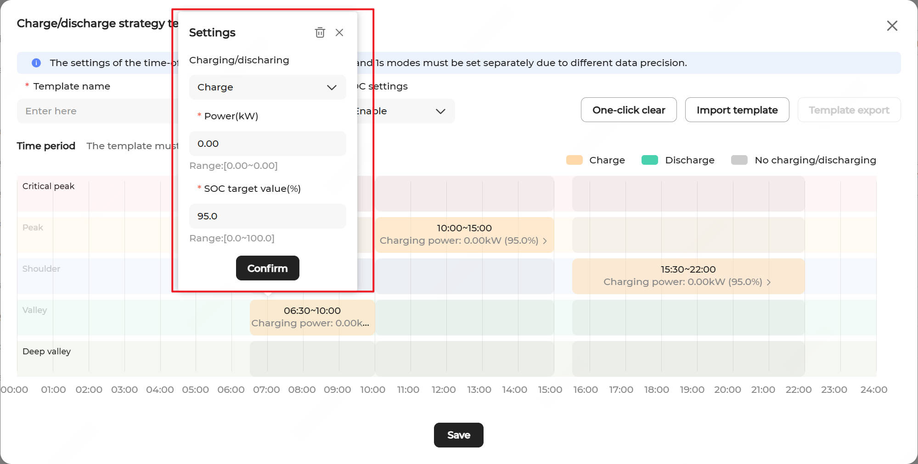Click the blue info icon in banner
918x464 pixels.
pos(36,63)
